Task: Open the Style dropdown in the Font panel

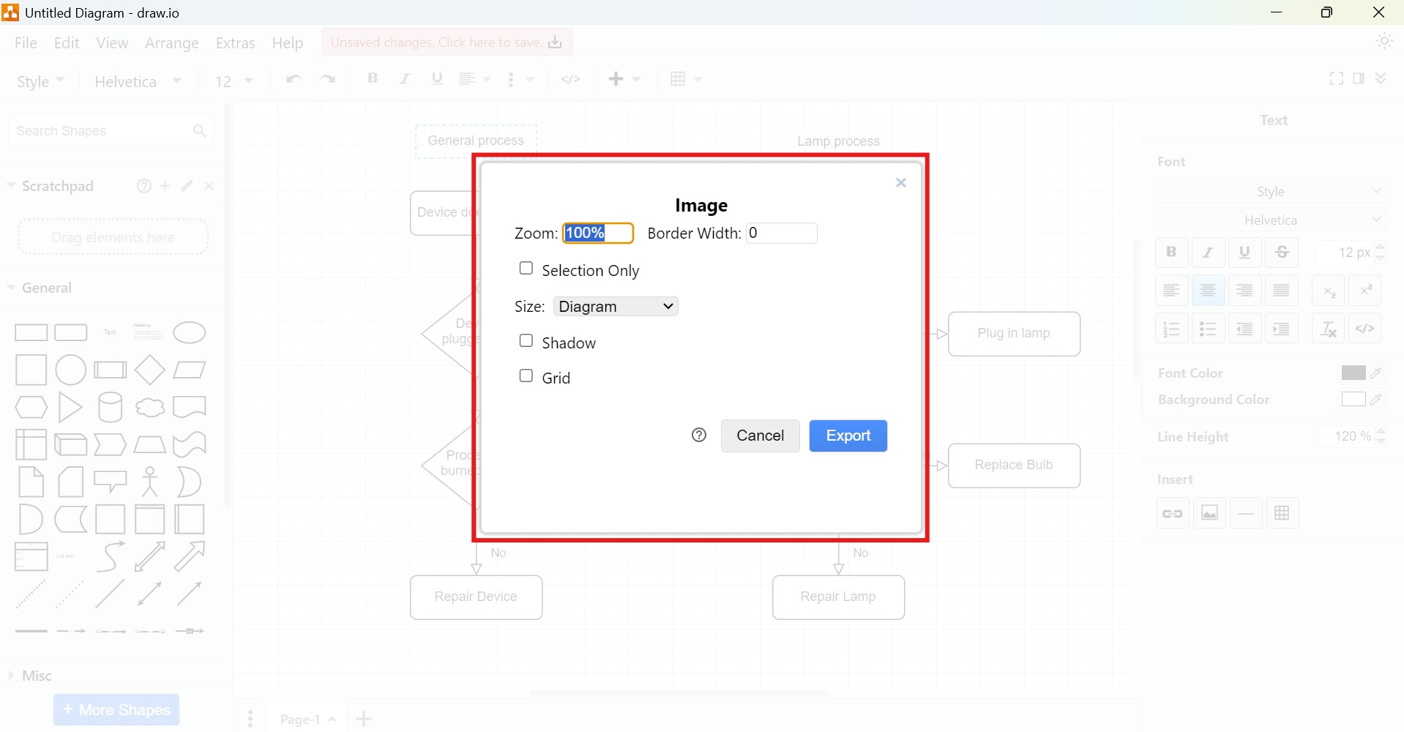Action: tap(1271, 191)
